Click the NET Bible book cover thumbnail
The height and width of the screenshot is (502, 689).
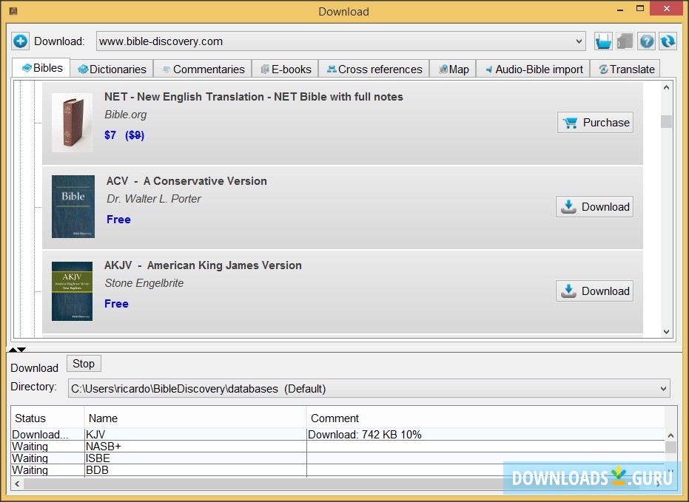[72, 123]
